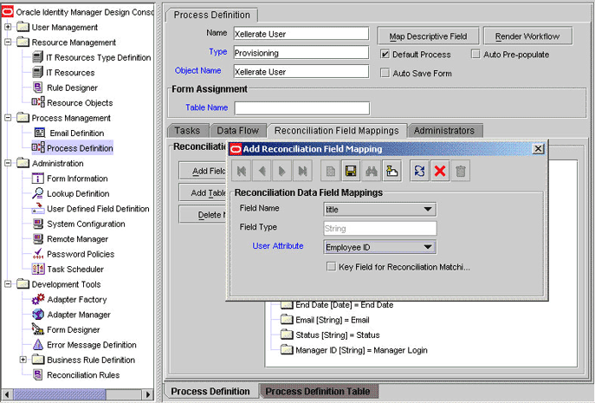Open Email Definition in the tree
The image size is (595, 403).
[x=69, y=133]
